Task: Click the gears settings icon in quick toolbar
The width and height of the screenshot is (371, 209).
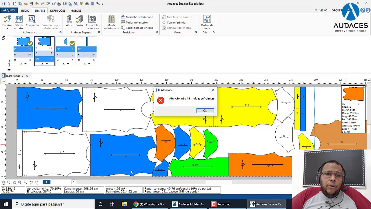Action: [x=98, y=4]
